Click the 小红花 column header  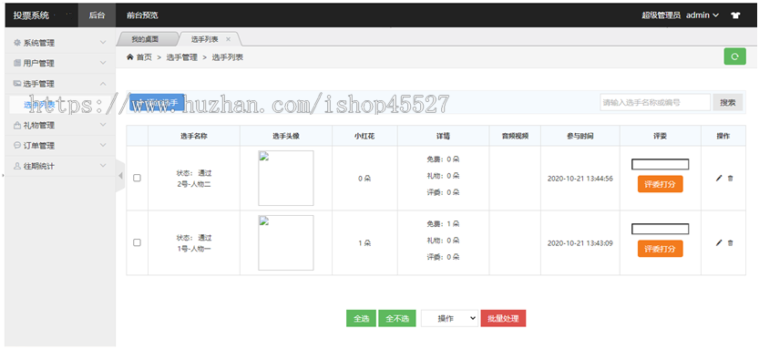[364, 136]
